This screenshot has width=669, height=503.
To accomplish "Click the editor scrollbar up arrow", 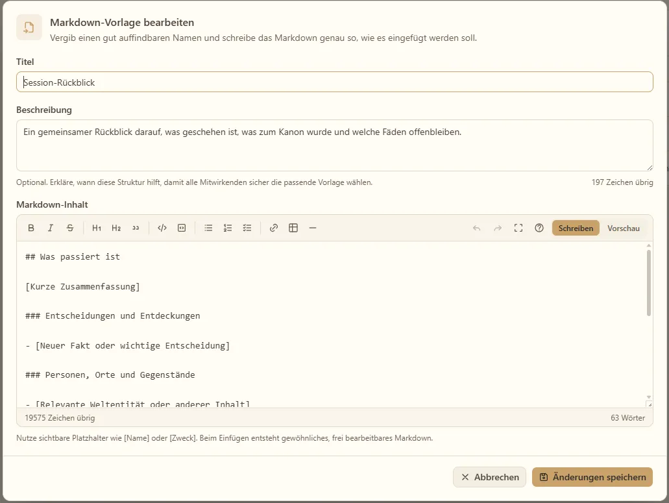I will tap(648, 245).
